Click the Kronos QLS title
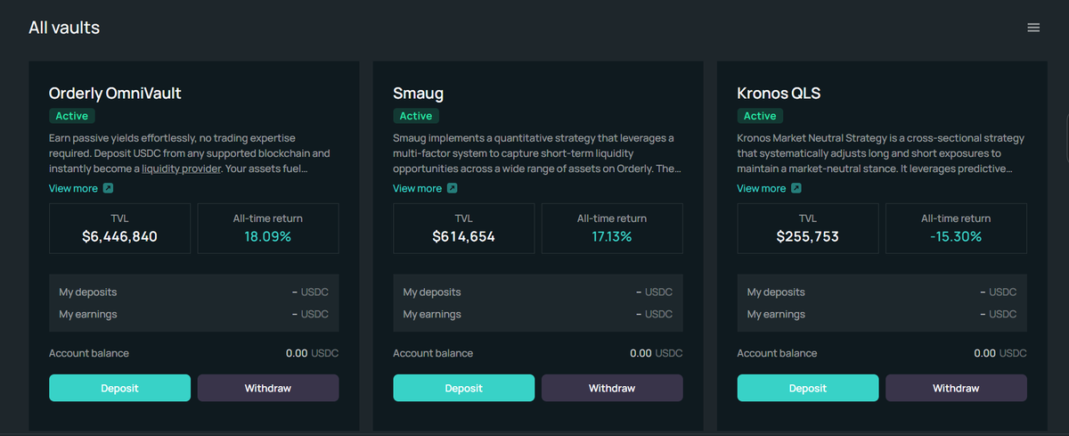 (779, 93)
